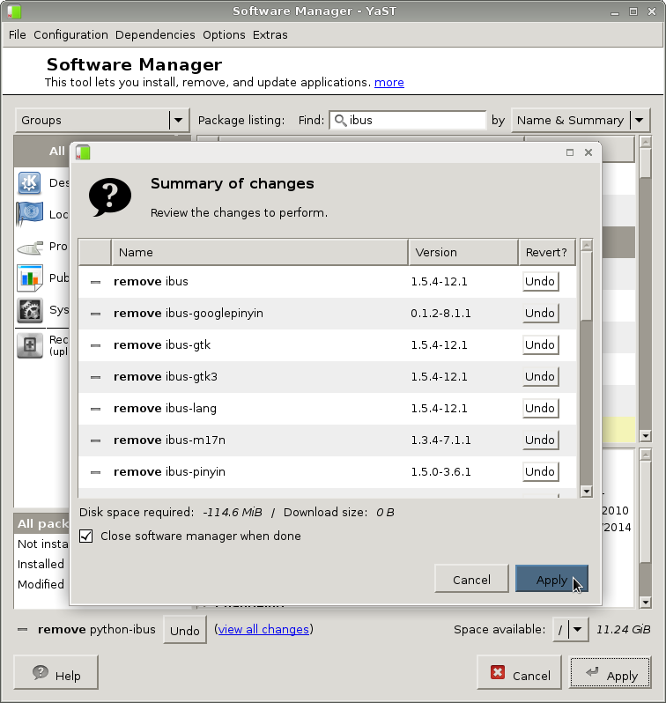The width and height of the screenshot is (666, 703).
Task: Undo removal of ibus-pinyin
Action: click(x=540, y=471)
